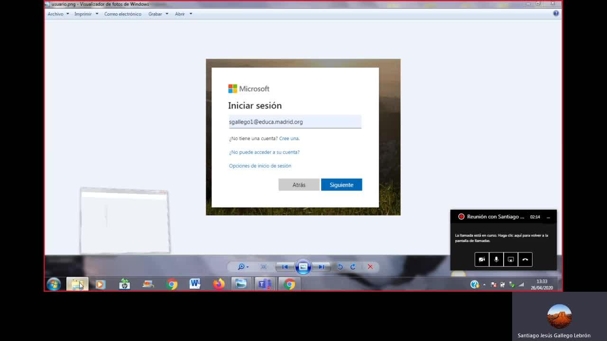The height and width of the screenshot is (341, 607).
Task: Click the Microsoft logo in the image
Action: (248, 89)
